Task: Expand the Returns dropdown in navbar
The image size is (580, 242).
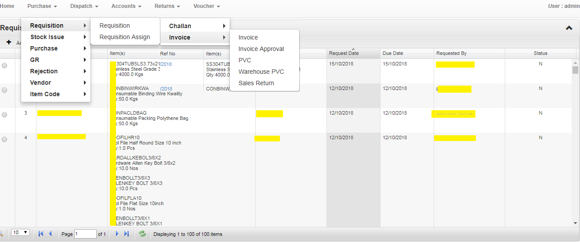Action: pos(167,6)
